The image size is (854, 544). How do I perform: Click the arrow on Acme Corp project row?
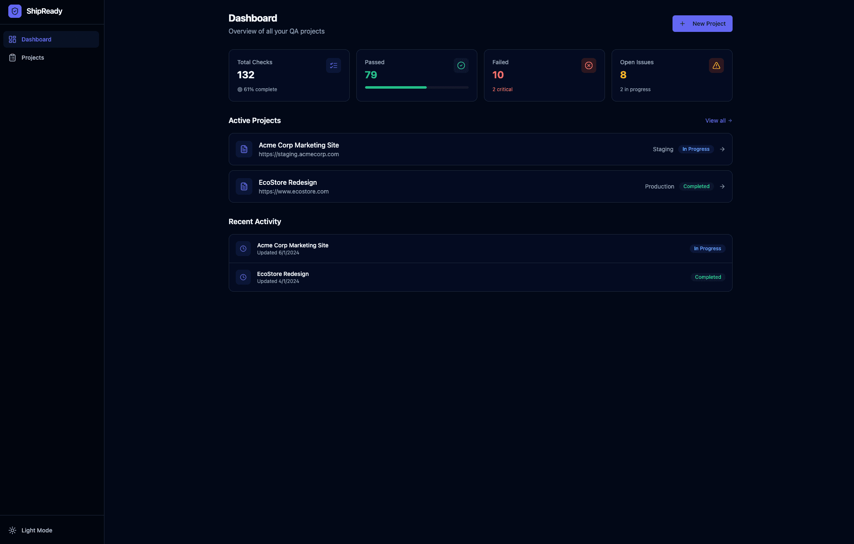(x=722, y=149)
